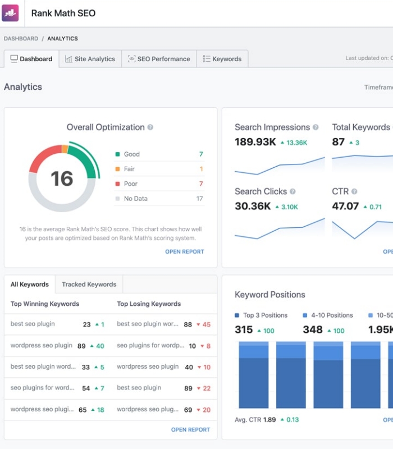The image size is (393, 449).
Task: Click the Rank Math SEO logo icon
Action: pos(10,13)
